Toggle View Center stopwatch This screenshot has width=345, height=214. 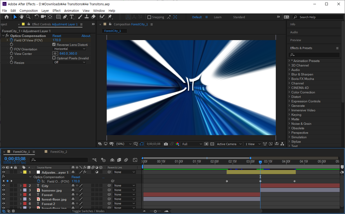coord(11,54)
